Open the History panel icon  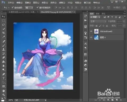tap(85, 16)
